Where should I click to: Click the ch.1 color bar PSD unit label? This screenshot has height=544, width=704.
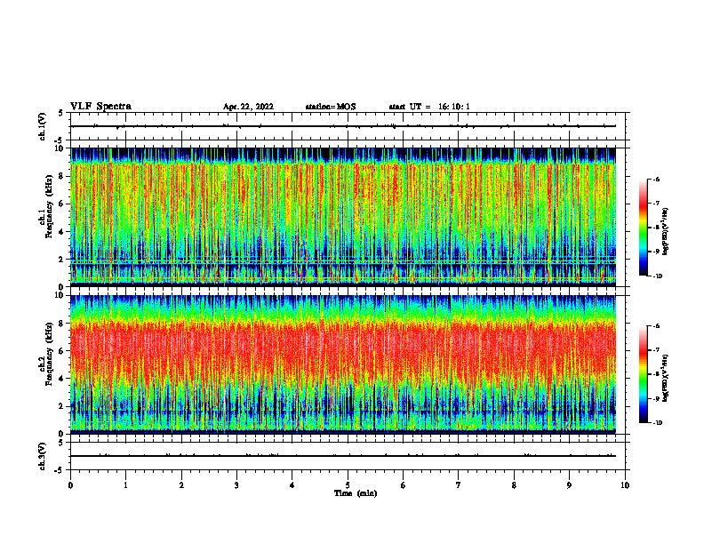pyautogui.click(x=666, y=232)
